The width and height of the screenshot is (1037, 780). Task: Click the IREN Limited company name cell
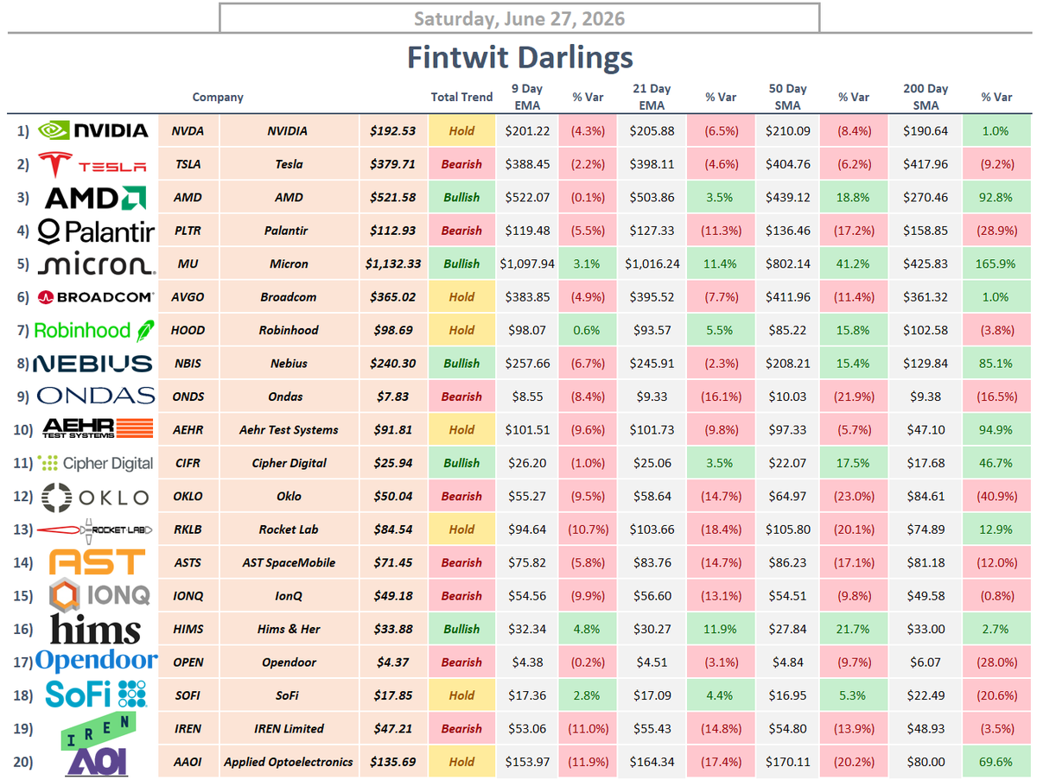289,728
